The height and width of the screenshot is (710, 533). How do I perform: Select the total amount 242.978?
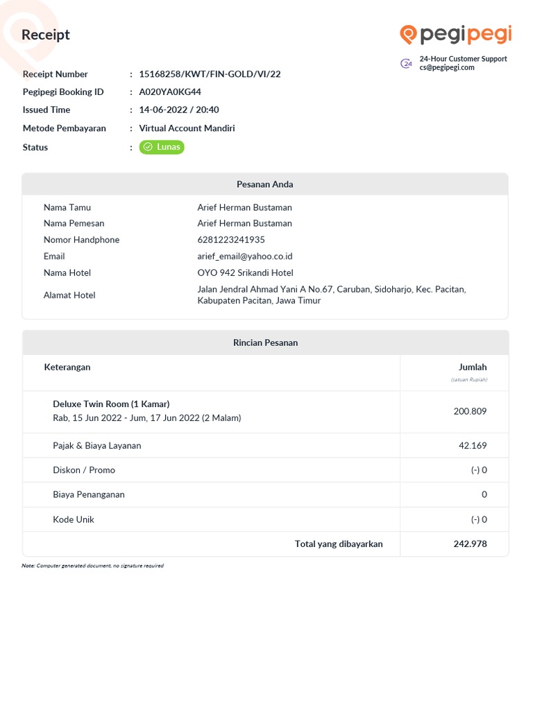click(470, 544)
